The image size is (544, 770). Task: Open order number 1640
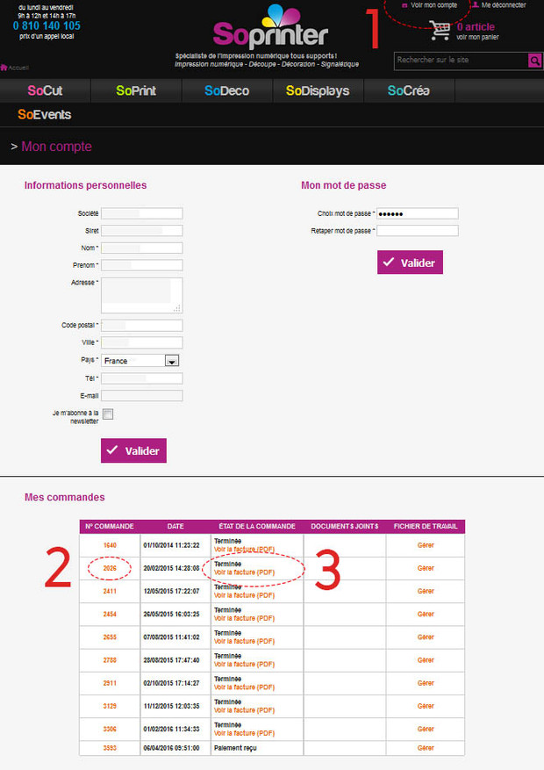110,545
